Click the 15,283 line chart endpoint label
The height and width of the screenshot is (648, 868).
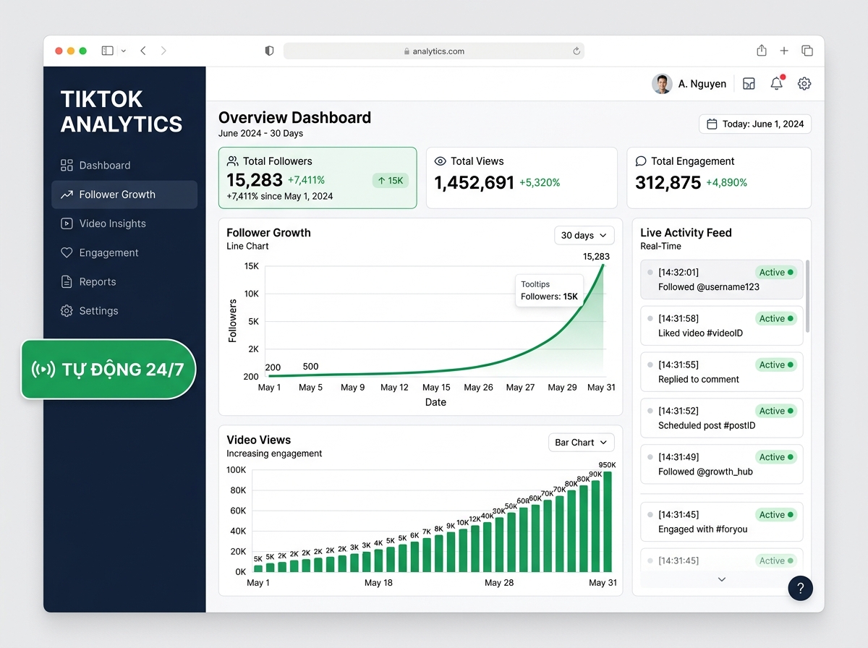pyautogui.click(x=596, y=256)
